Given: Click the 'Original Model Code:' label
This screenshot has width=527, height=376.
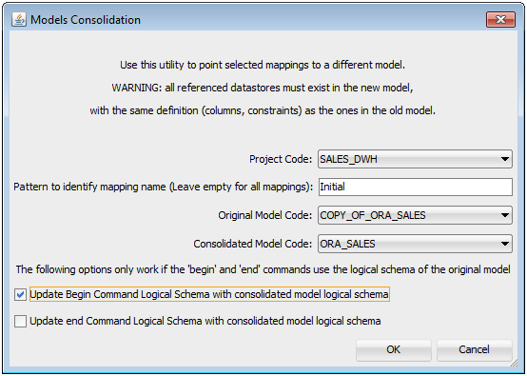Looking at the screenshot, I should (x=265, y=215).
